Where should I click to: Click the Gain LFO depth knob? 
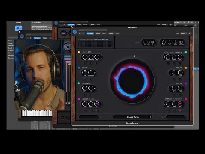pos(174,73)
